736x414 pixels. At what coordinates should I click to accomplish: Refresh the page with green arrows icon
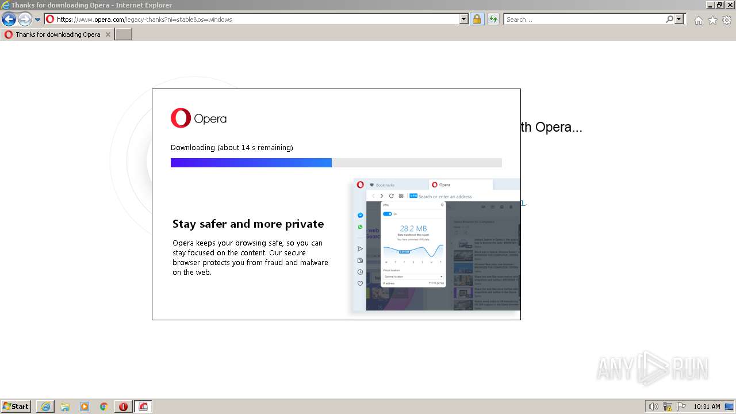(493, 19)
